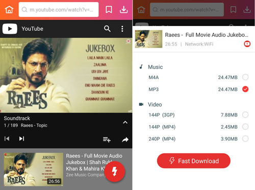Open Raees - Full Movie Audio Jukebox title
255x190 pixels.
coord(94,162)
